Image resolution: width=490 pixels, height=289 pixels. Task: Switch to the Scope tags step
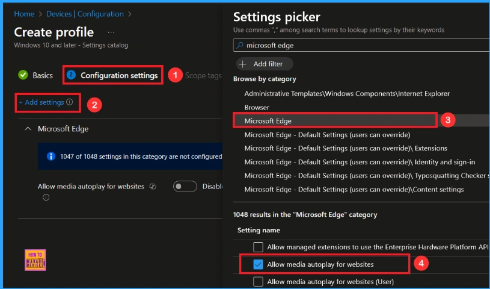tap(203, 75)
